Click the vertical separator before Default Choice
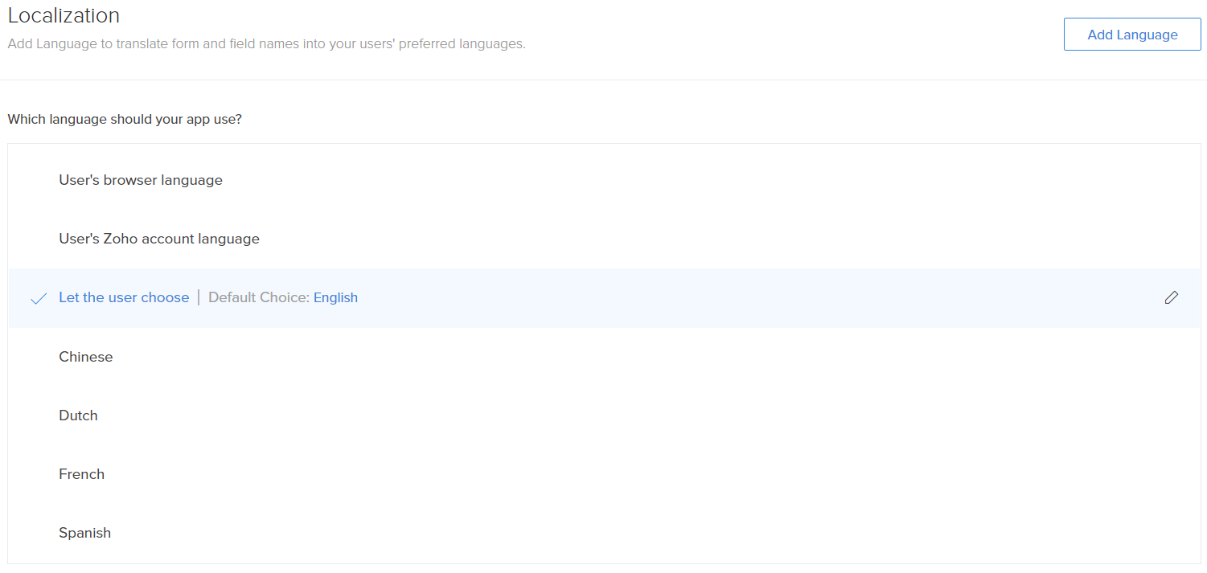The width and height of the screenshot is (1207, 573). (199, 298)
